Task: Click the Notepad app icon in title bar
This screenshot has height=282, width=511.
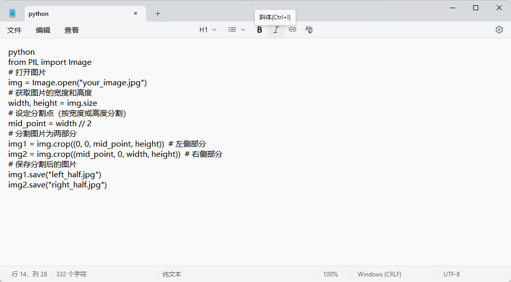Action: (x=12, y=14)
